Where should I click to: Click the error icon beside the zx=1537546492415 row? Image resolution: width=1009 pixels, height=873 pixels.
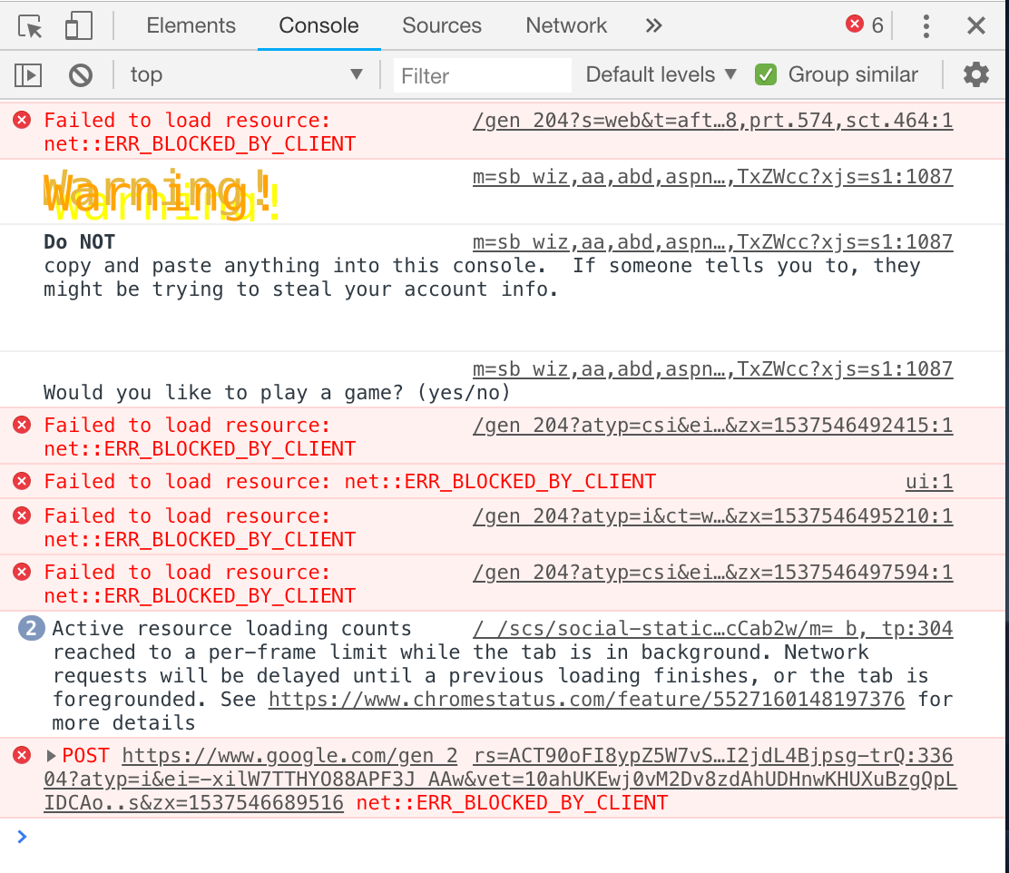(22, 425)
